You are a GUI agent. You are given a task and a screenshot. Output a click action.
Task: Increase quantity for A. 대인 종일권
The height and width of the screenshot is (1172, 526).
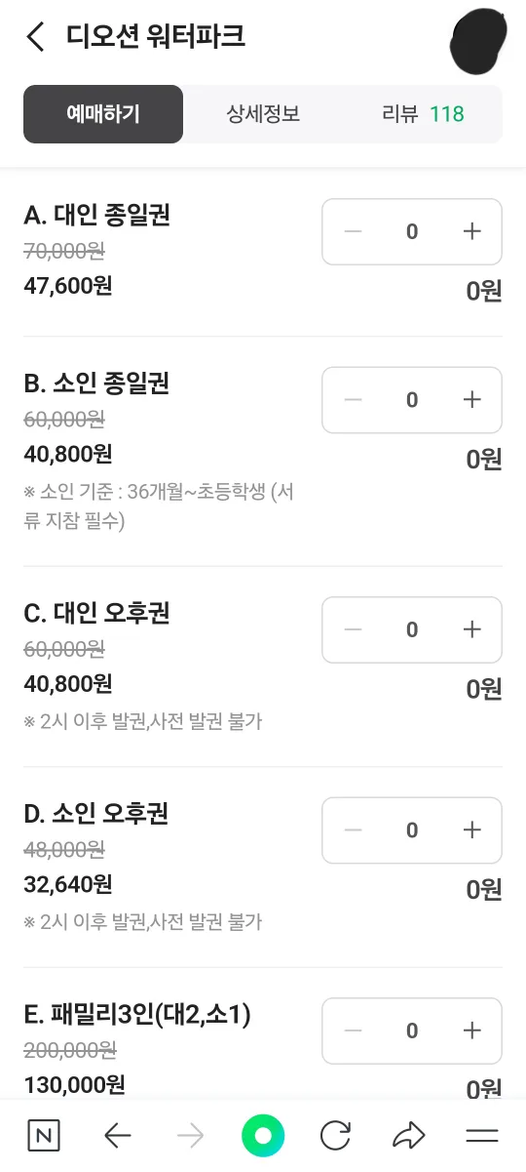coord(472,231)
